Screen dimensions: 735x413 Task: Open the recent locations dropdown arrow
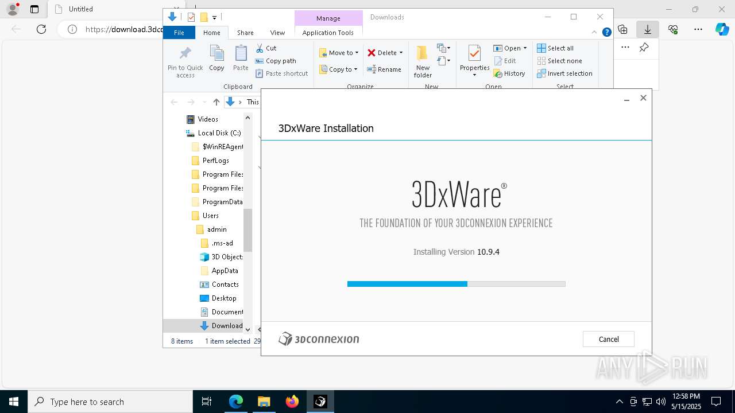coord(204,102)
